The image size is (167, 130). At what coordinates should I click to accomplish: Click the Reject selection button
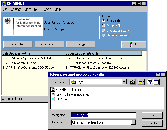coord(50,44)
